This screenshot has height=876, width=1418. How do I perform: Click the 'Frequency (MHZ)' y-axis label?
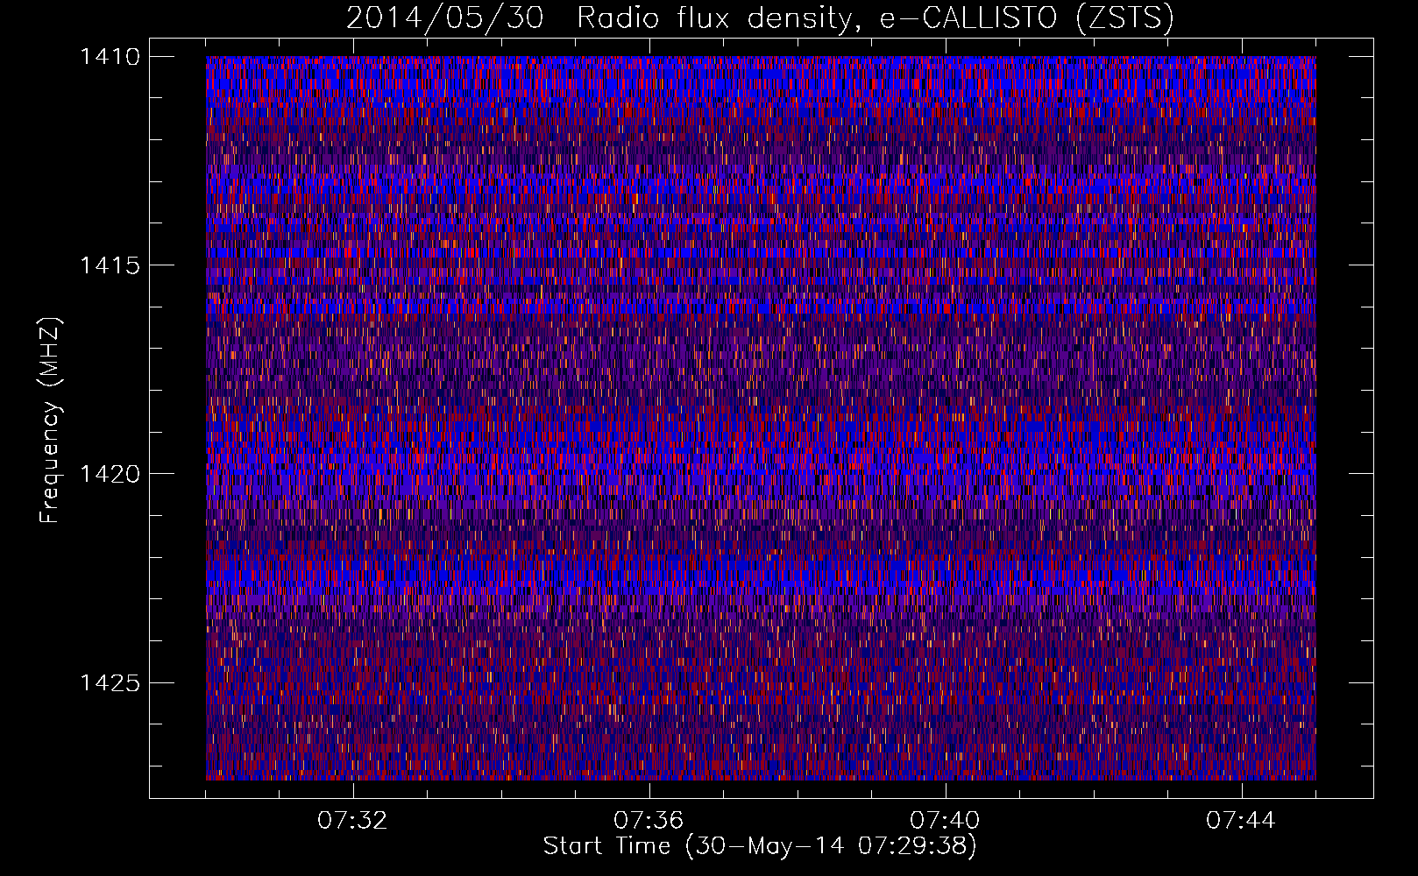tap(51, 420)
